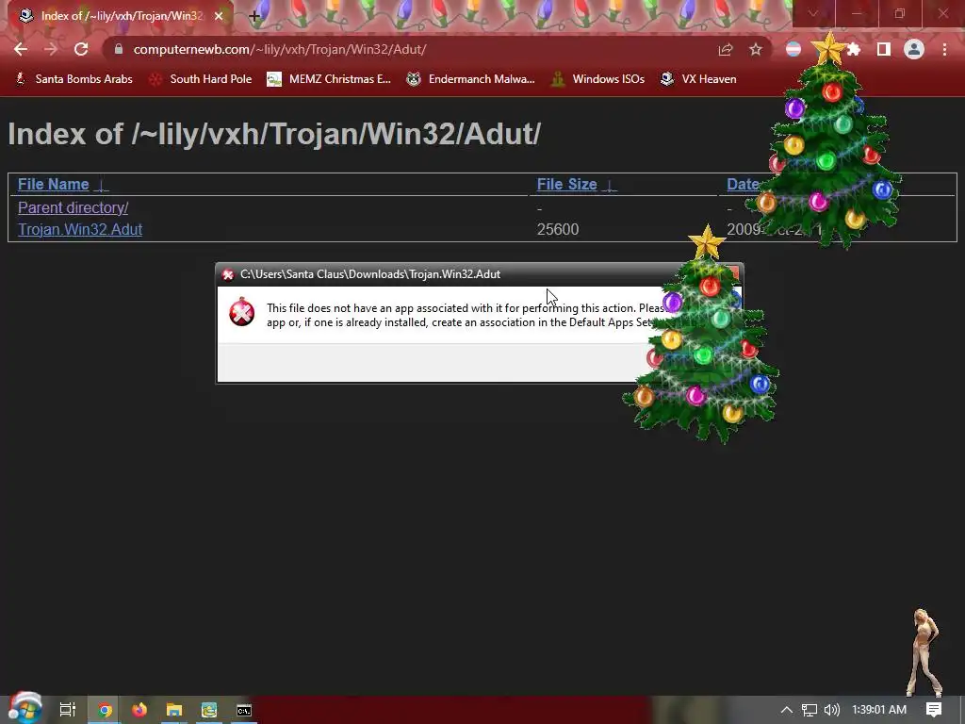Click the dancing figure desktop gadget

click(x=925, y=652)
